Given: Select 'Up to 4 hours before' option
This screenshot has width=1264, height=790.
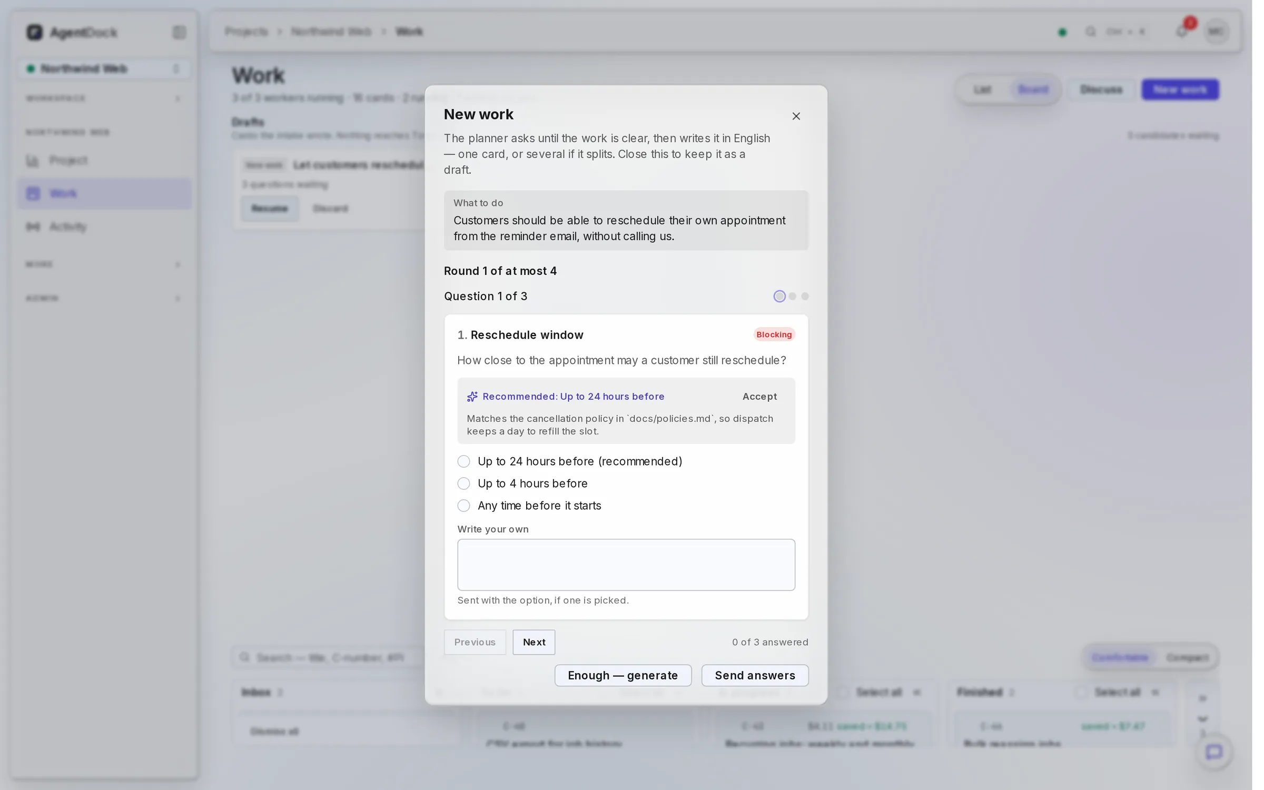Looking at the screenshot, I should [x=522, y=483].
